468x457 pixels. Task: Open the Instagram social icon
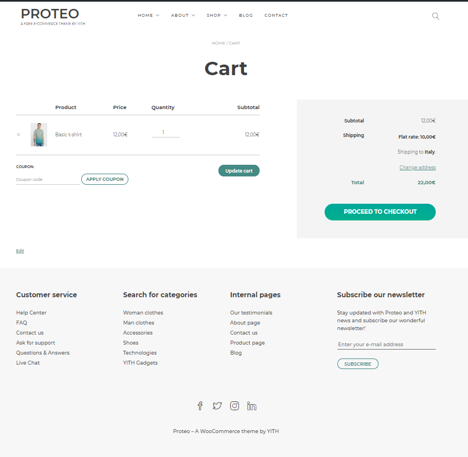(235, 406)
